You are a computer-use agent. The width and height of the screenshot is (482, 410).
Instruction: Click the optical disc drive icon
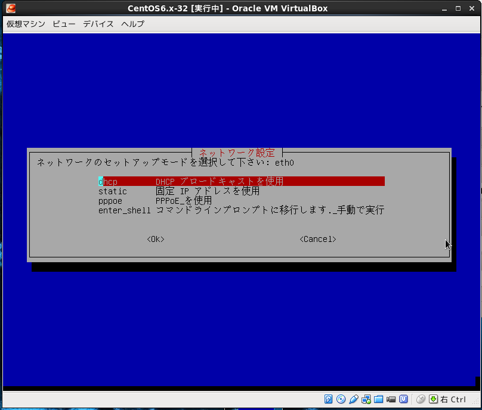pyautogui.click(x=341, y=399)
